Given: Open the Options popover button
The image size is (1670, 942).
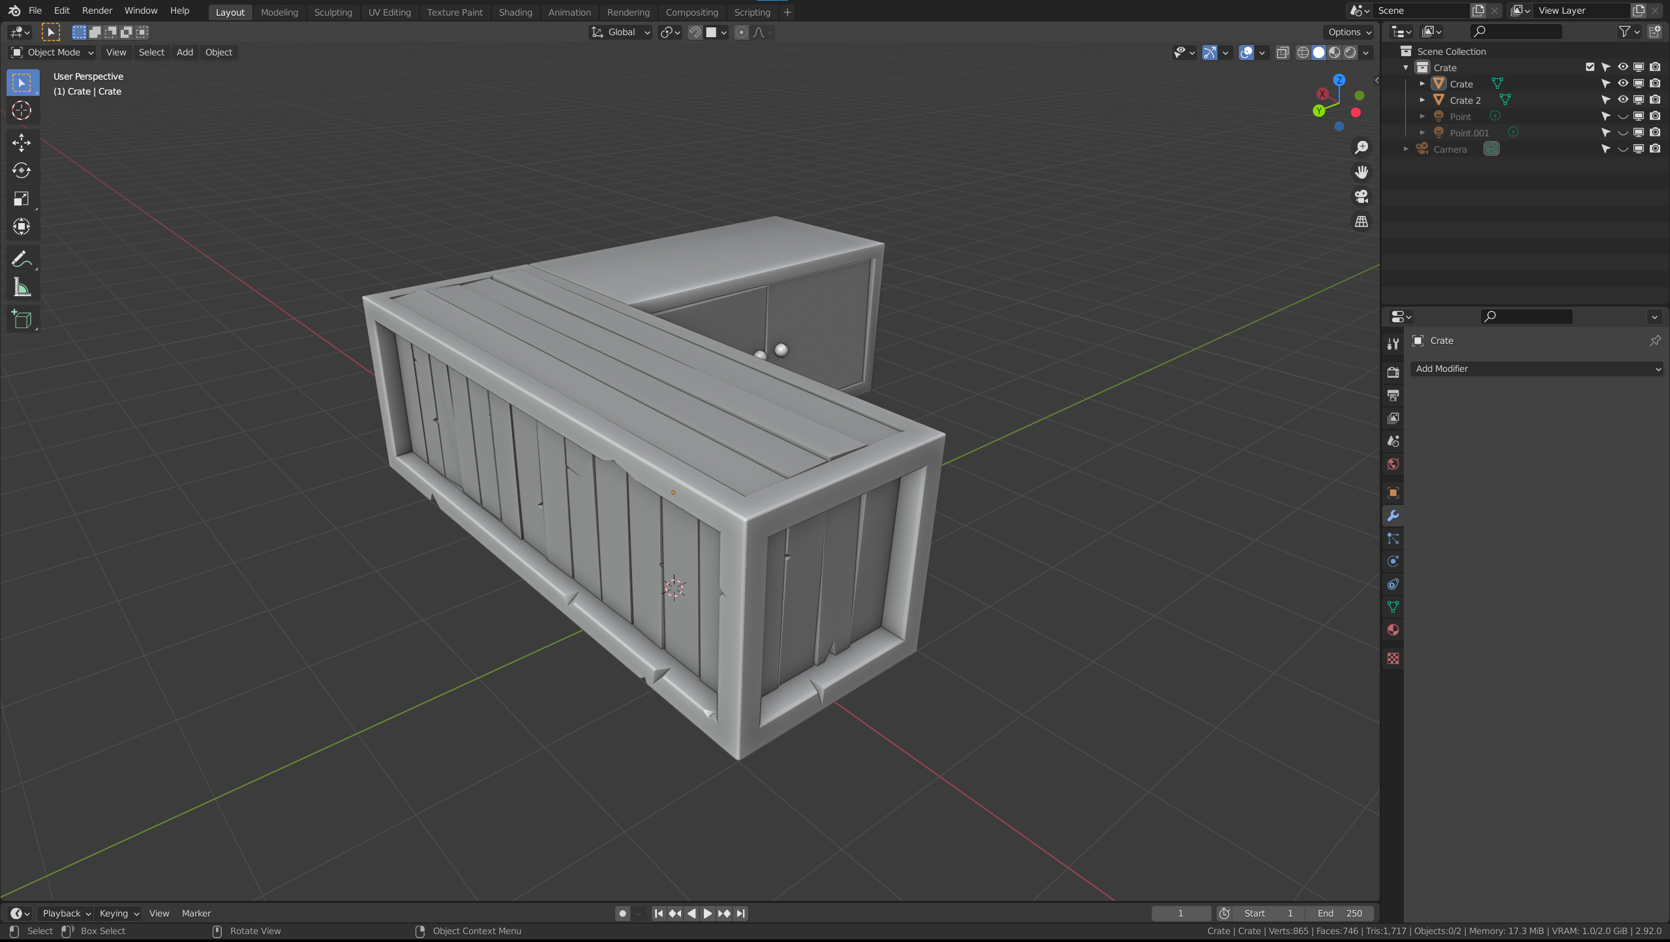Looking at the screenshot, I should [1350, 32].
